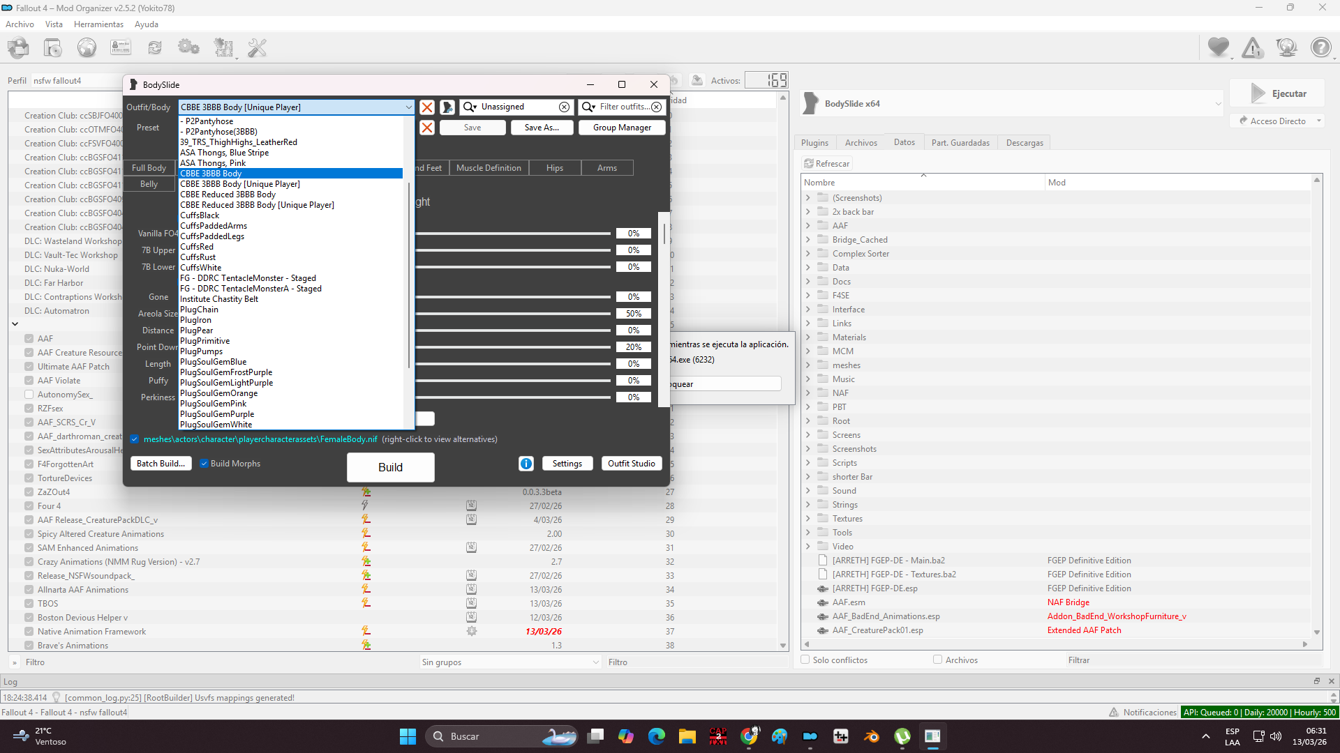The image size is (1340, 753).
Task: Enable the AutonomySex_ mod checkbox
Action: click(x=29, y=395)
